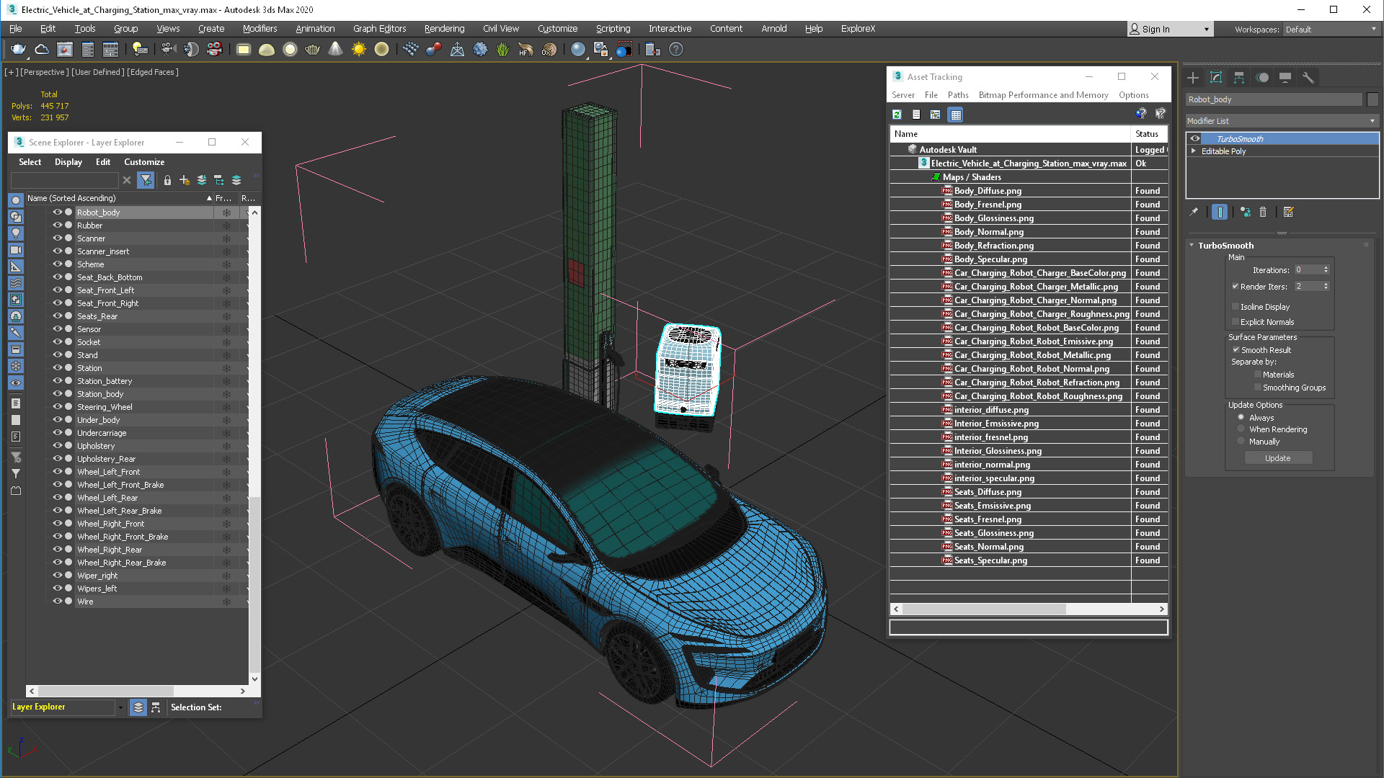This screenshot has height=778, width=1384.
Task: Click the Create plus panel icon
Action: pos(1193,78)
